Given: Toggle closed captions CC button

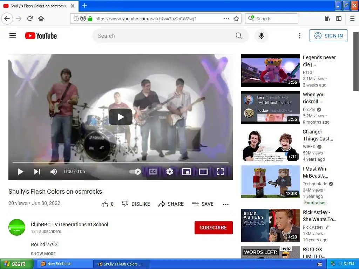Looking at the screenshot, I should (x=153, y=172).
